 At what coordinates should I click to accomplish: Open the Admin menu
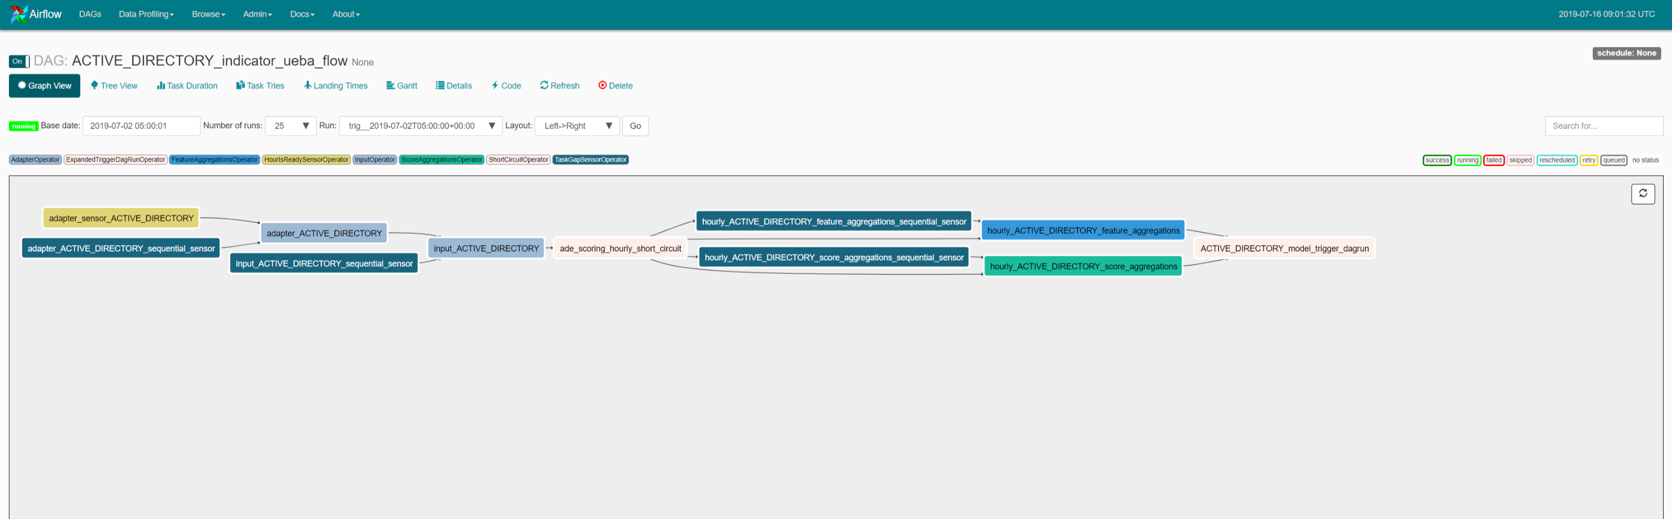tap(257, 14)
